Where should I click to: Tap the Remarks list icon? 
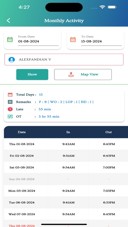click(x=10, y=102)
